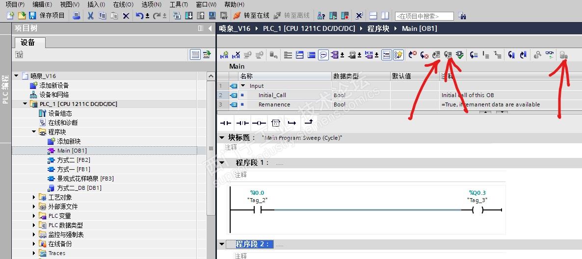Screen dimensions: 582x259
Task: Select 添加新设备 in project tree
Action: click(x=54, y=85)
